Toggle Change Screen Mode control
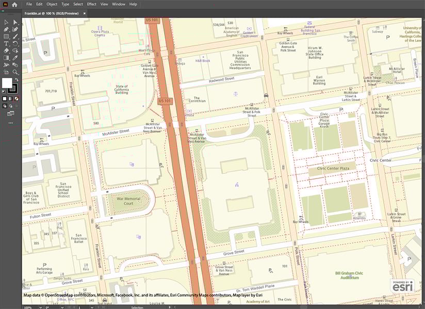 click(10, 113)
